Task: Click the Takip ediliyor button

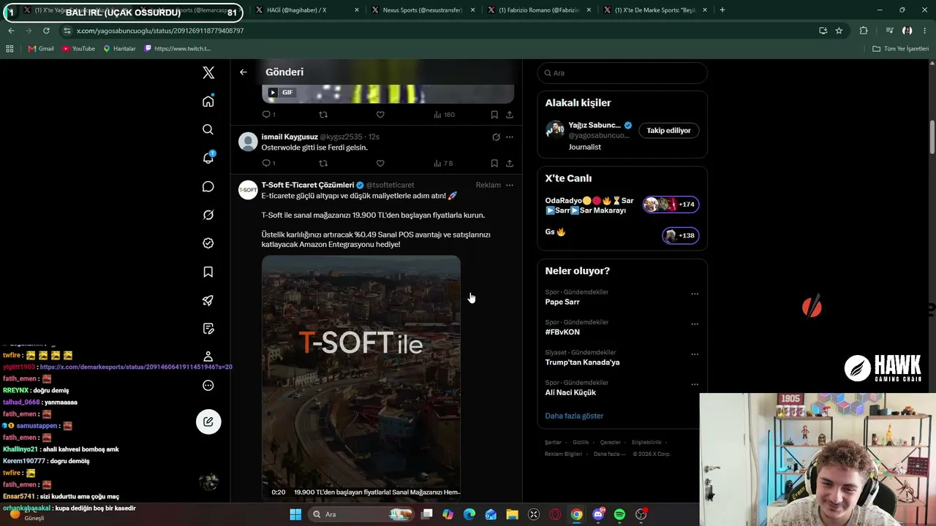Action: point(668,131)
